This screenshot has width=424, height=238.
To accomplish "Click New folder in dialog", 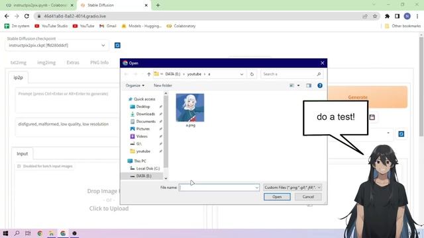I will tap(163, 85).
